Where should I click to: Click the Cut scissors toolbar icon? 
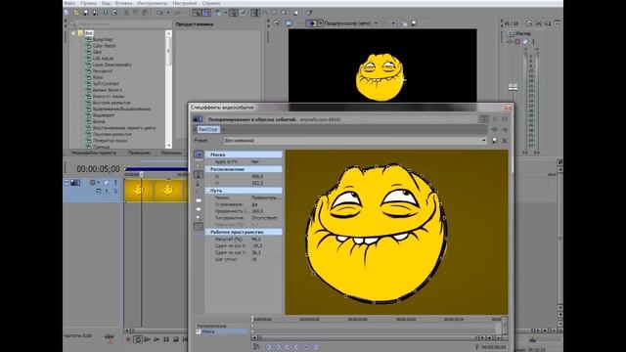click(126, 13)
